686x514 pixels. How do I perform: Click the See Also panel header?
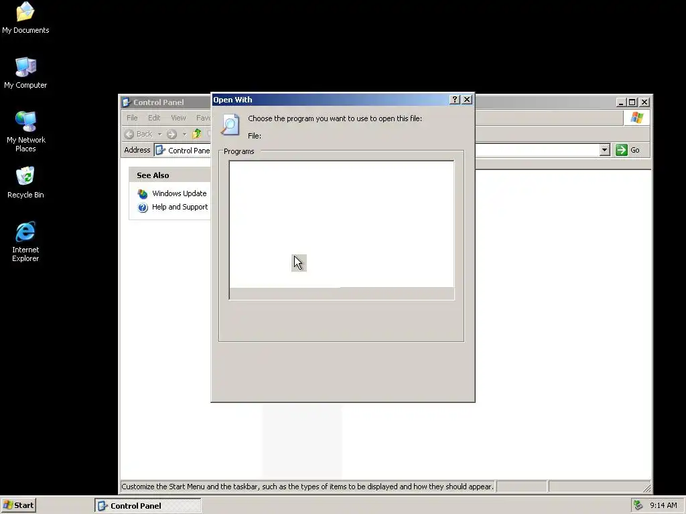tap(169, 175)
